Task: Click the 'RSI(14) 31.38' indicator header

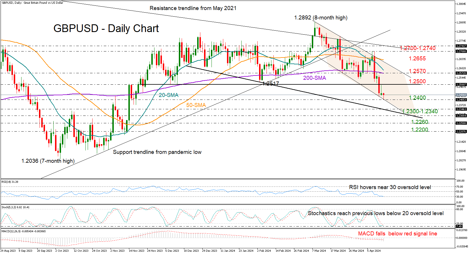Action: click(10, 182)
